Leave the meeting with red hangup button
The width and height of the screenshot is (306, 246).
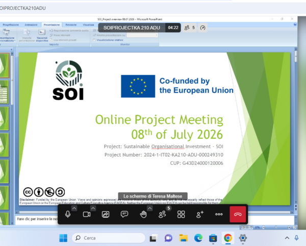pyautogui.click(x=238, y=214)
